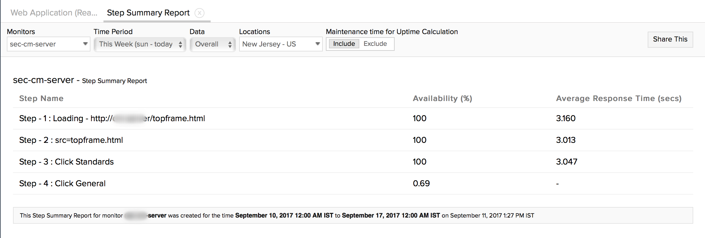Viewport: 705px width, 238px height.
Task: Click the Availability (%) column header
Action: (442, 98)
